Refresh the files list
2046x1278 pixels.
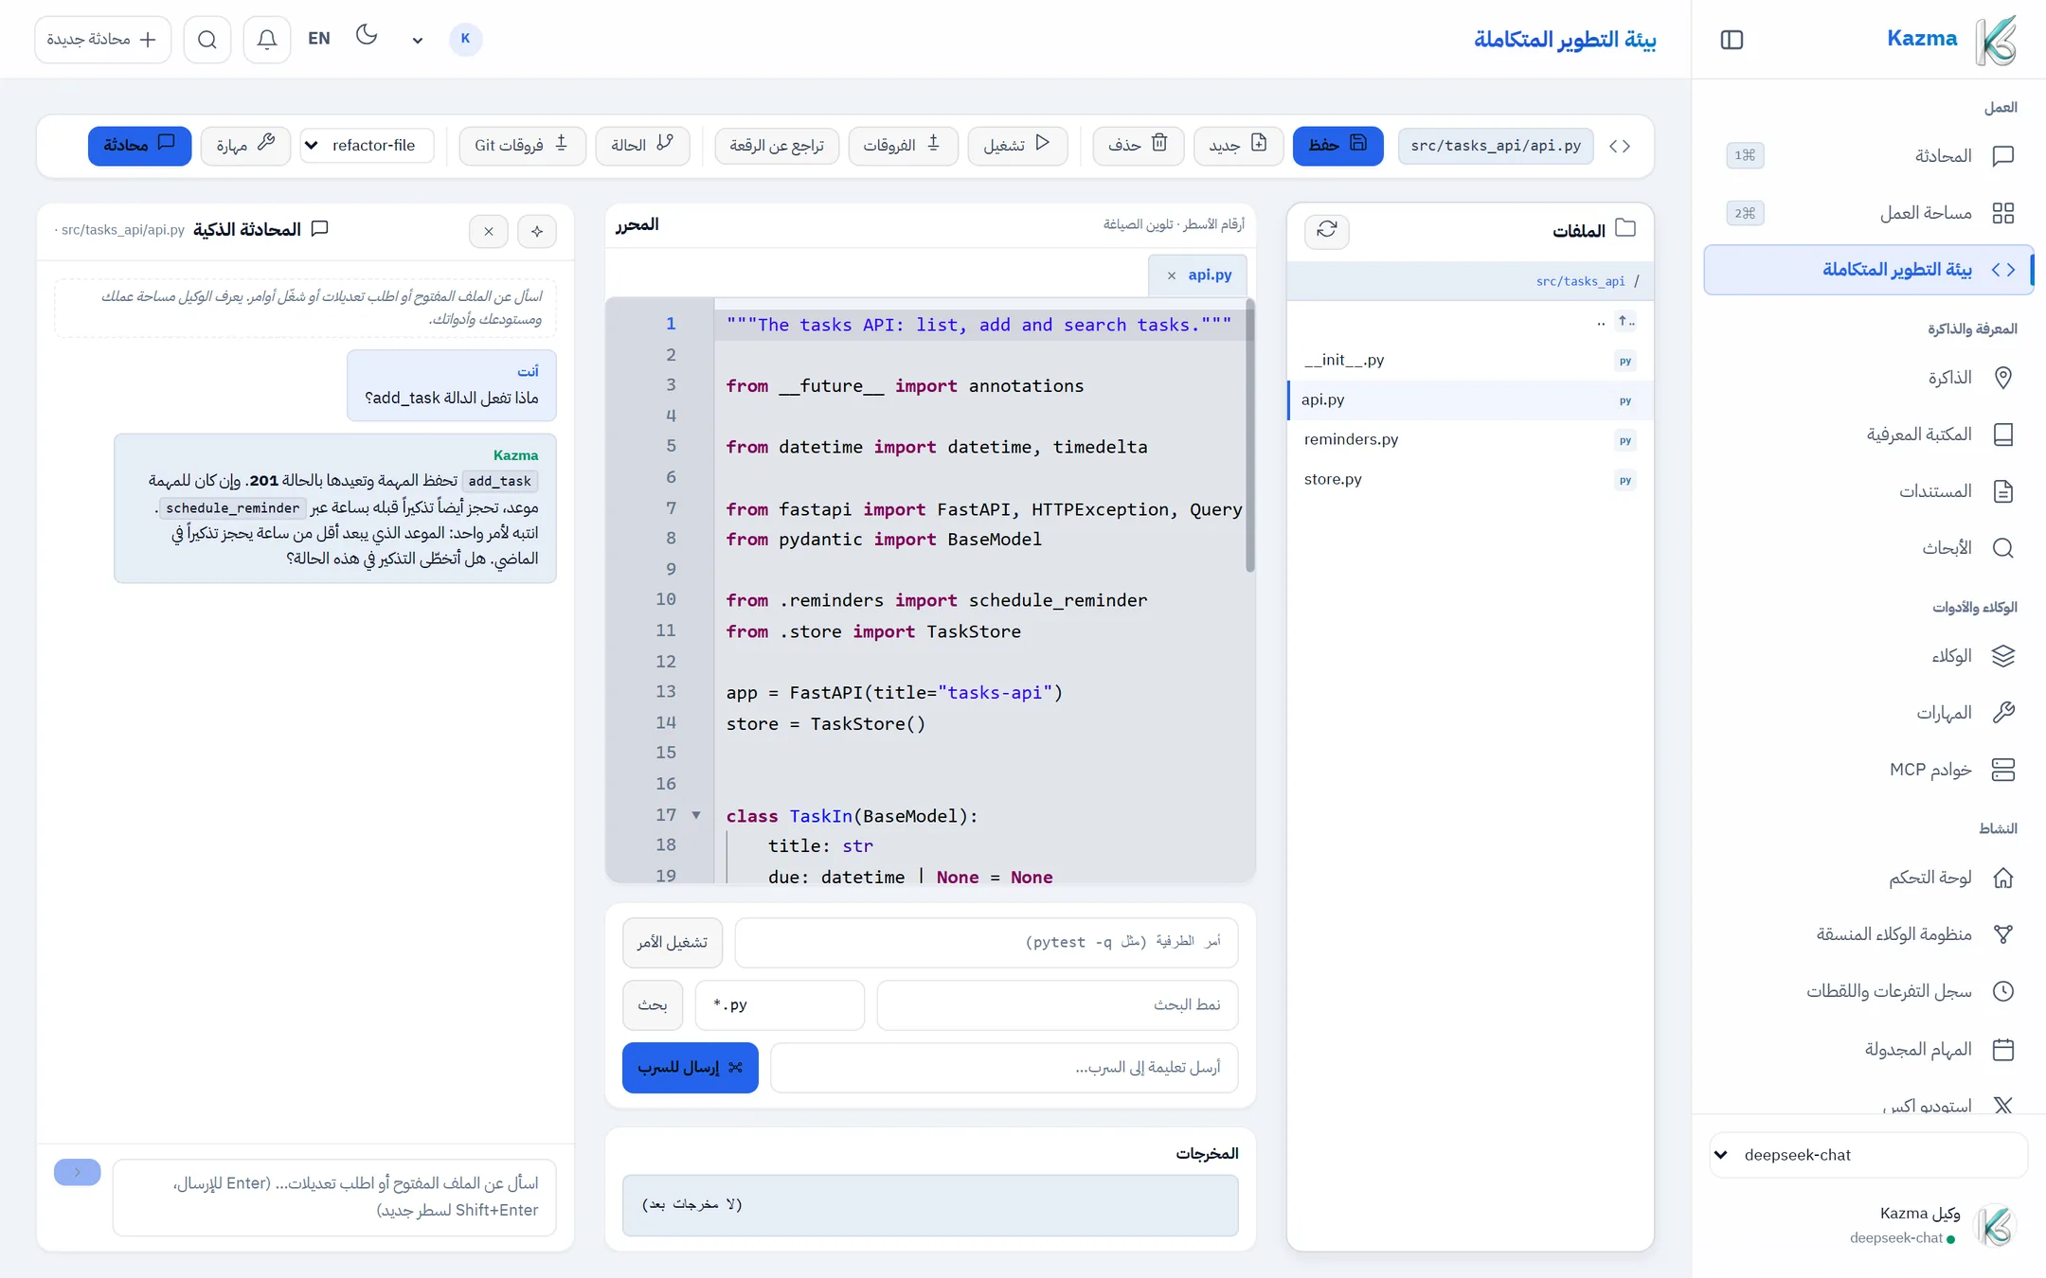[x=1327, y=230]
